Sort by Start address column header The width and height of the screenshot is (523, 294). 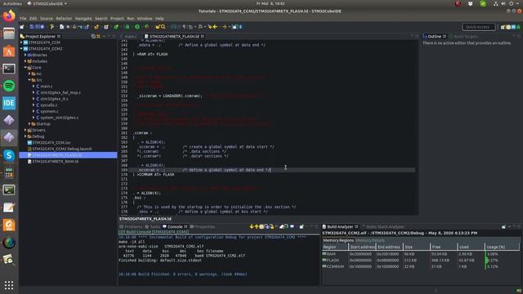tap(363, 247)
